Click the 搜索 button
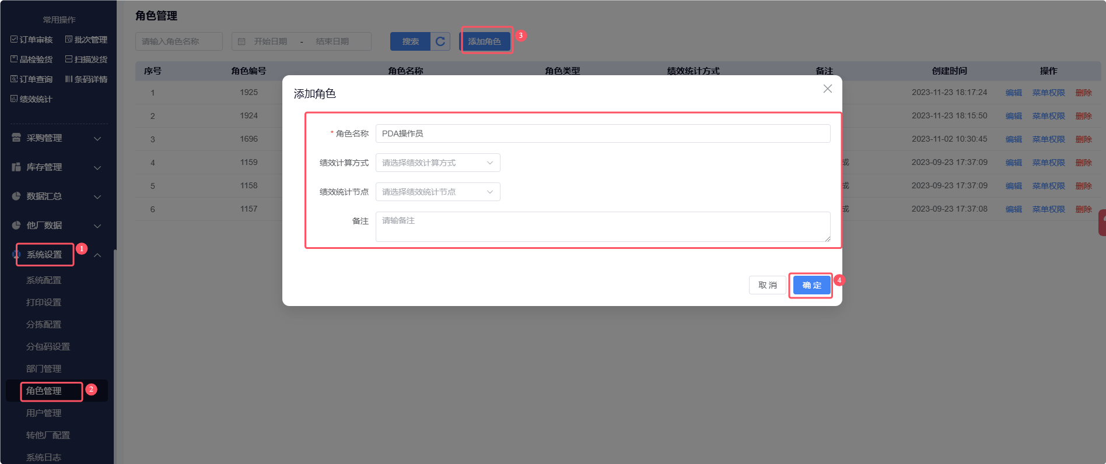1106x464 pixels. point(410,41)
